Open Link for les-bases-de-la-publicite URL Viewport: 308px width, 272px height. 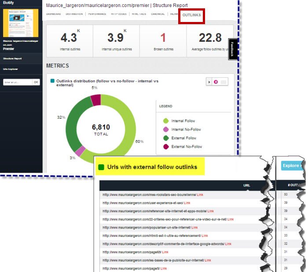point(208,260)
